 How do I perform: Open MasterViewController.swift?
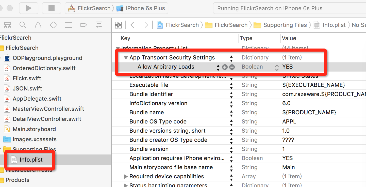point(48,109)
